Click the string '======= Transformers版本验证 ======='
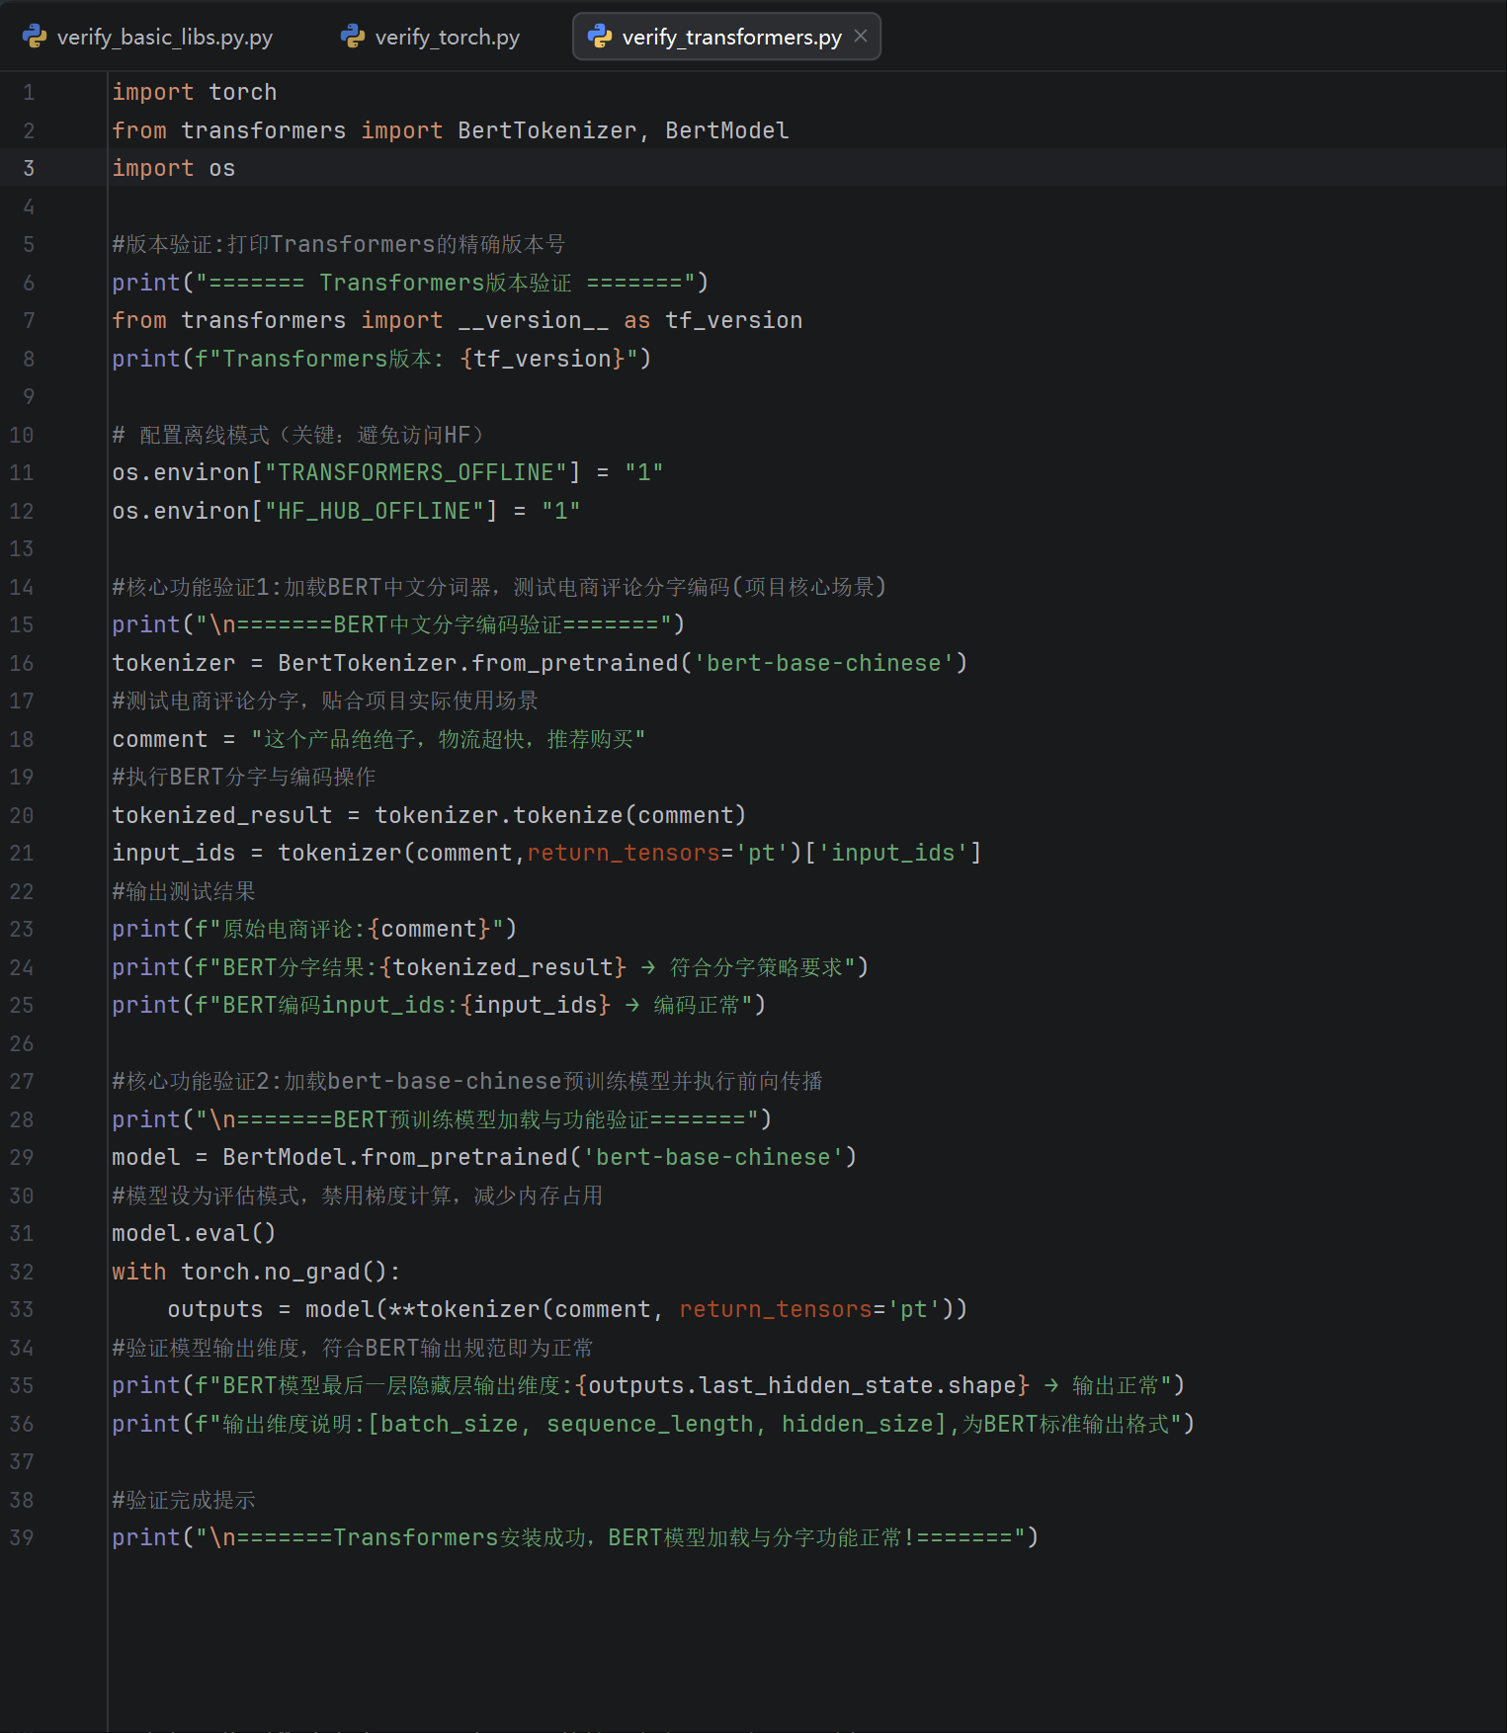The image size is (1507, 1733). (x=446, y=283)
